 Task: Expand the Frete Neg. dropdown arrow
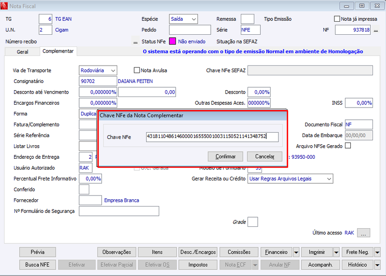377,252
